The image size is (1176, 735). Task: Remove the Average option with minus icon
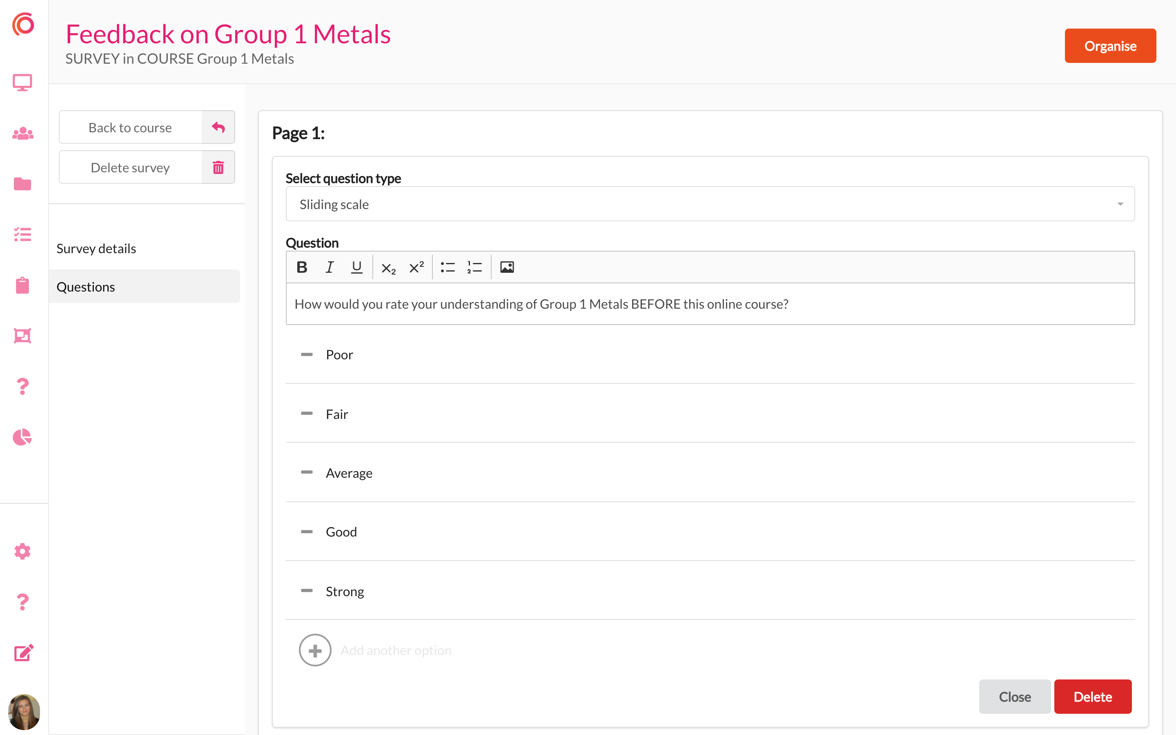pos(307,472)
